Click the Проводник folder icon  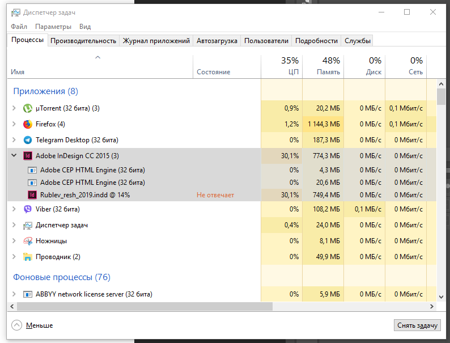click(28, 257)
